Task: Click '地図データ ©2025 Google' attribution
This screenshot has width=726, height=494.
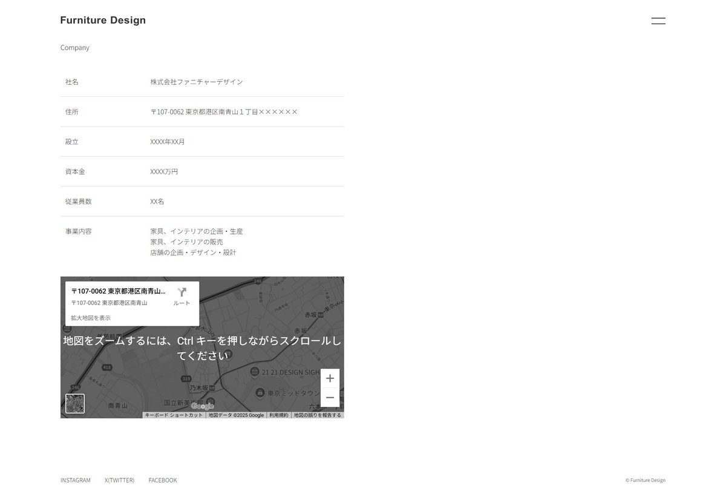Action: point(236,415)
